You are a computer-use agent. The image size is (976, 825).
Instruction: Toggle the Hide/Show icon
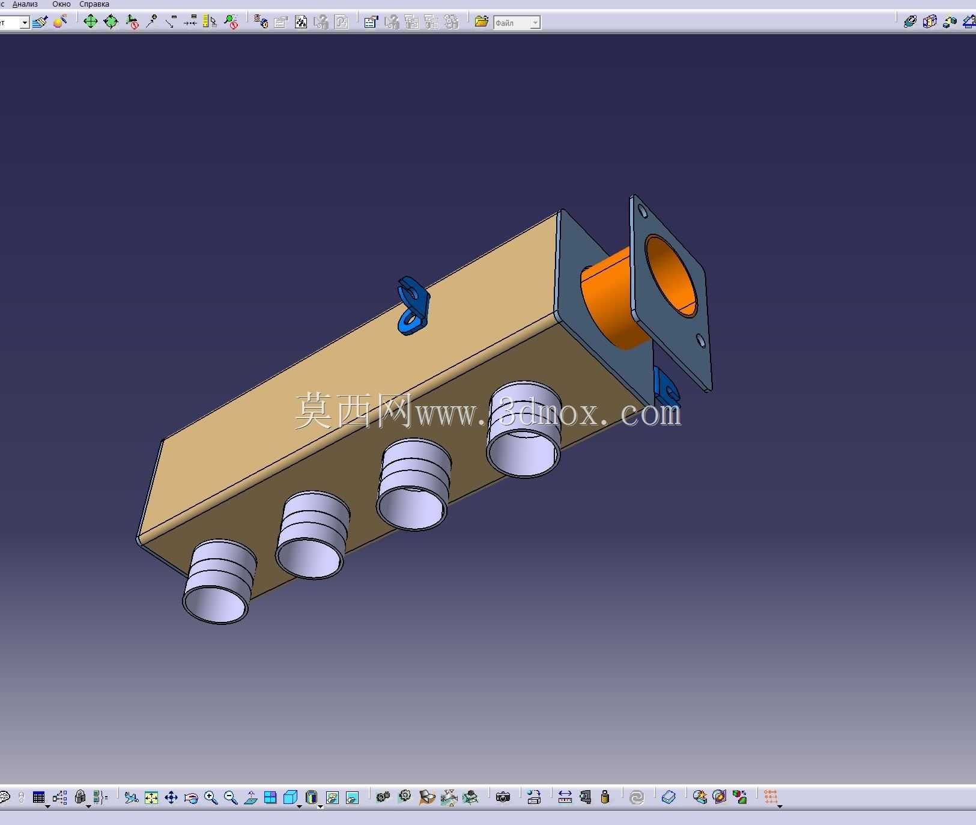[332, 797]
